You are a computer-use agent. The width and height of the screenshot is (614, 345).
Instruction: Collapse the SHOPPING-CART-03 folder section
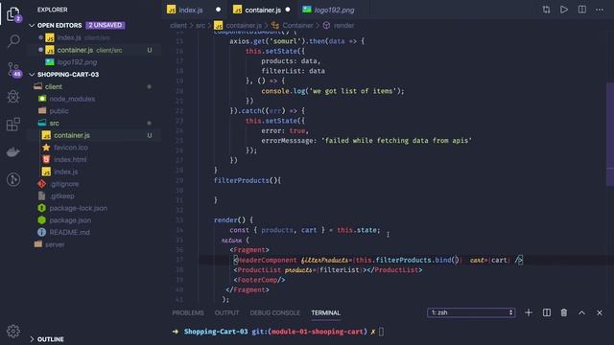[x=32, y=75]
